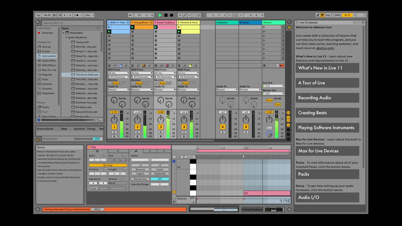Click the track 1 pan knob
Image resolution: width=402 pixels, height=226 pixels.
click(x=114, y=119)
